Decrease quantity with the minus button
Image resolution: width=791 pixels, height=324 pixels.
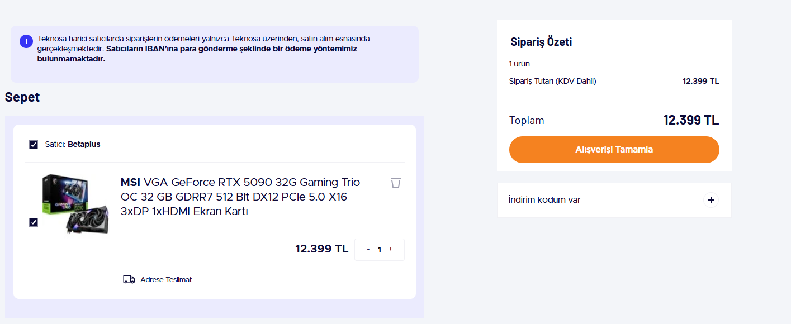[x=368, y=249]
